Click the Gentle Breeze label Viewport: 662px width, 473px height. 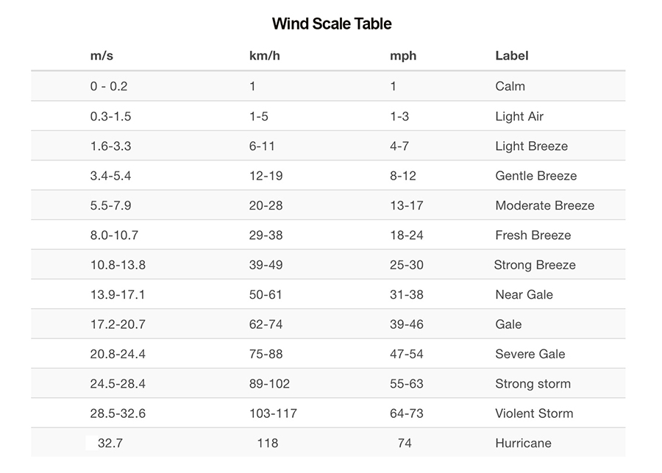point(535,176)
